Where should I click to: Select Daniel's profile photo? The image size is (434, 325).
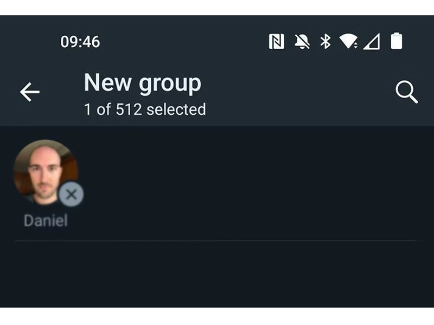tap(46, 172)
